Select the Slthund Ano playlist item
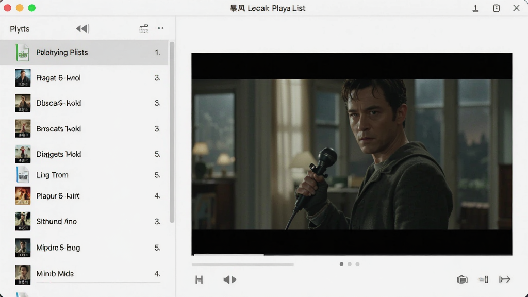The image size is (528, 297). (x=84, y=221)
